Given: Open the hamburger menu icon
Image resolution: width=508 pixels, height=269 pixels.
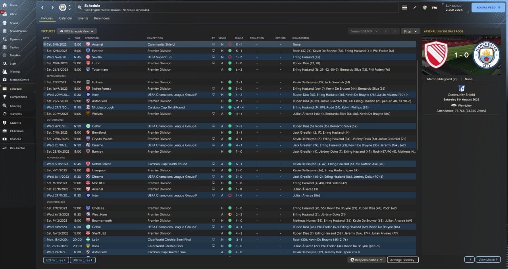Looking at the screenshot, I should [x=404, y=8].
